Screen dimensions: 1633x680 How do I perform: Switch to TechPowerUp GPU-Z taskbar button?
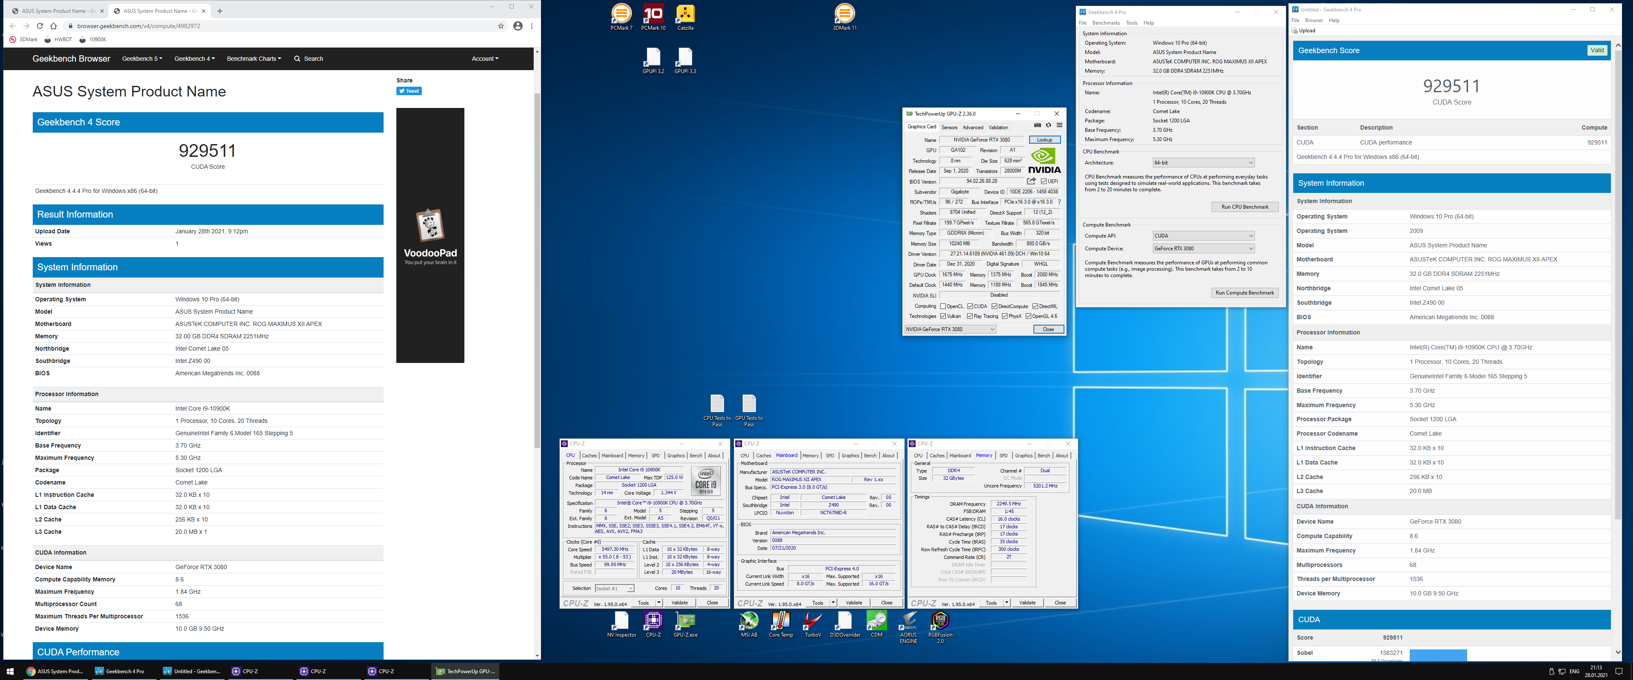pyautogui.click(x=466, y=671)
